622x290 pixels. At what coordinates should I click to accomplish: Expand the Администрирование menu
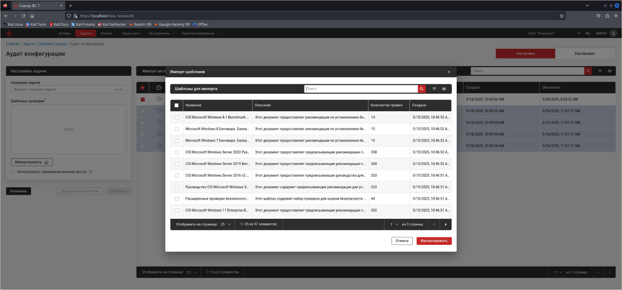pyautogui.click(x=200, y=33)
